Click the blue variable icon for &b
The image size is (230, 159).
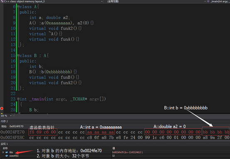coord(7,152)
